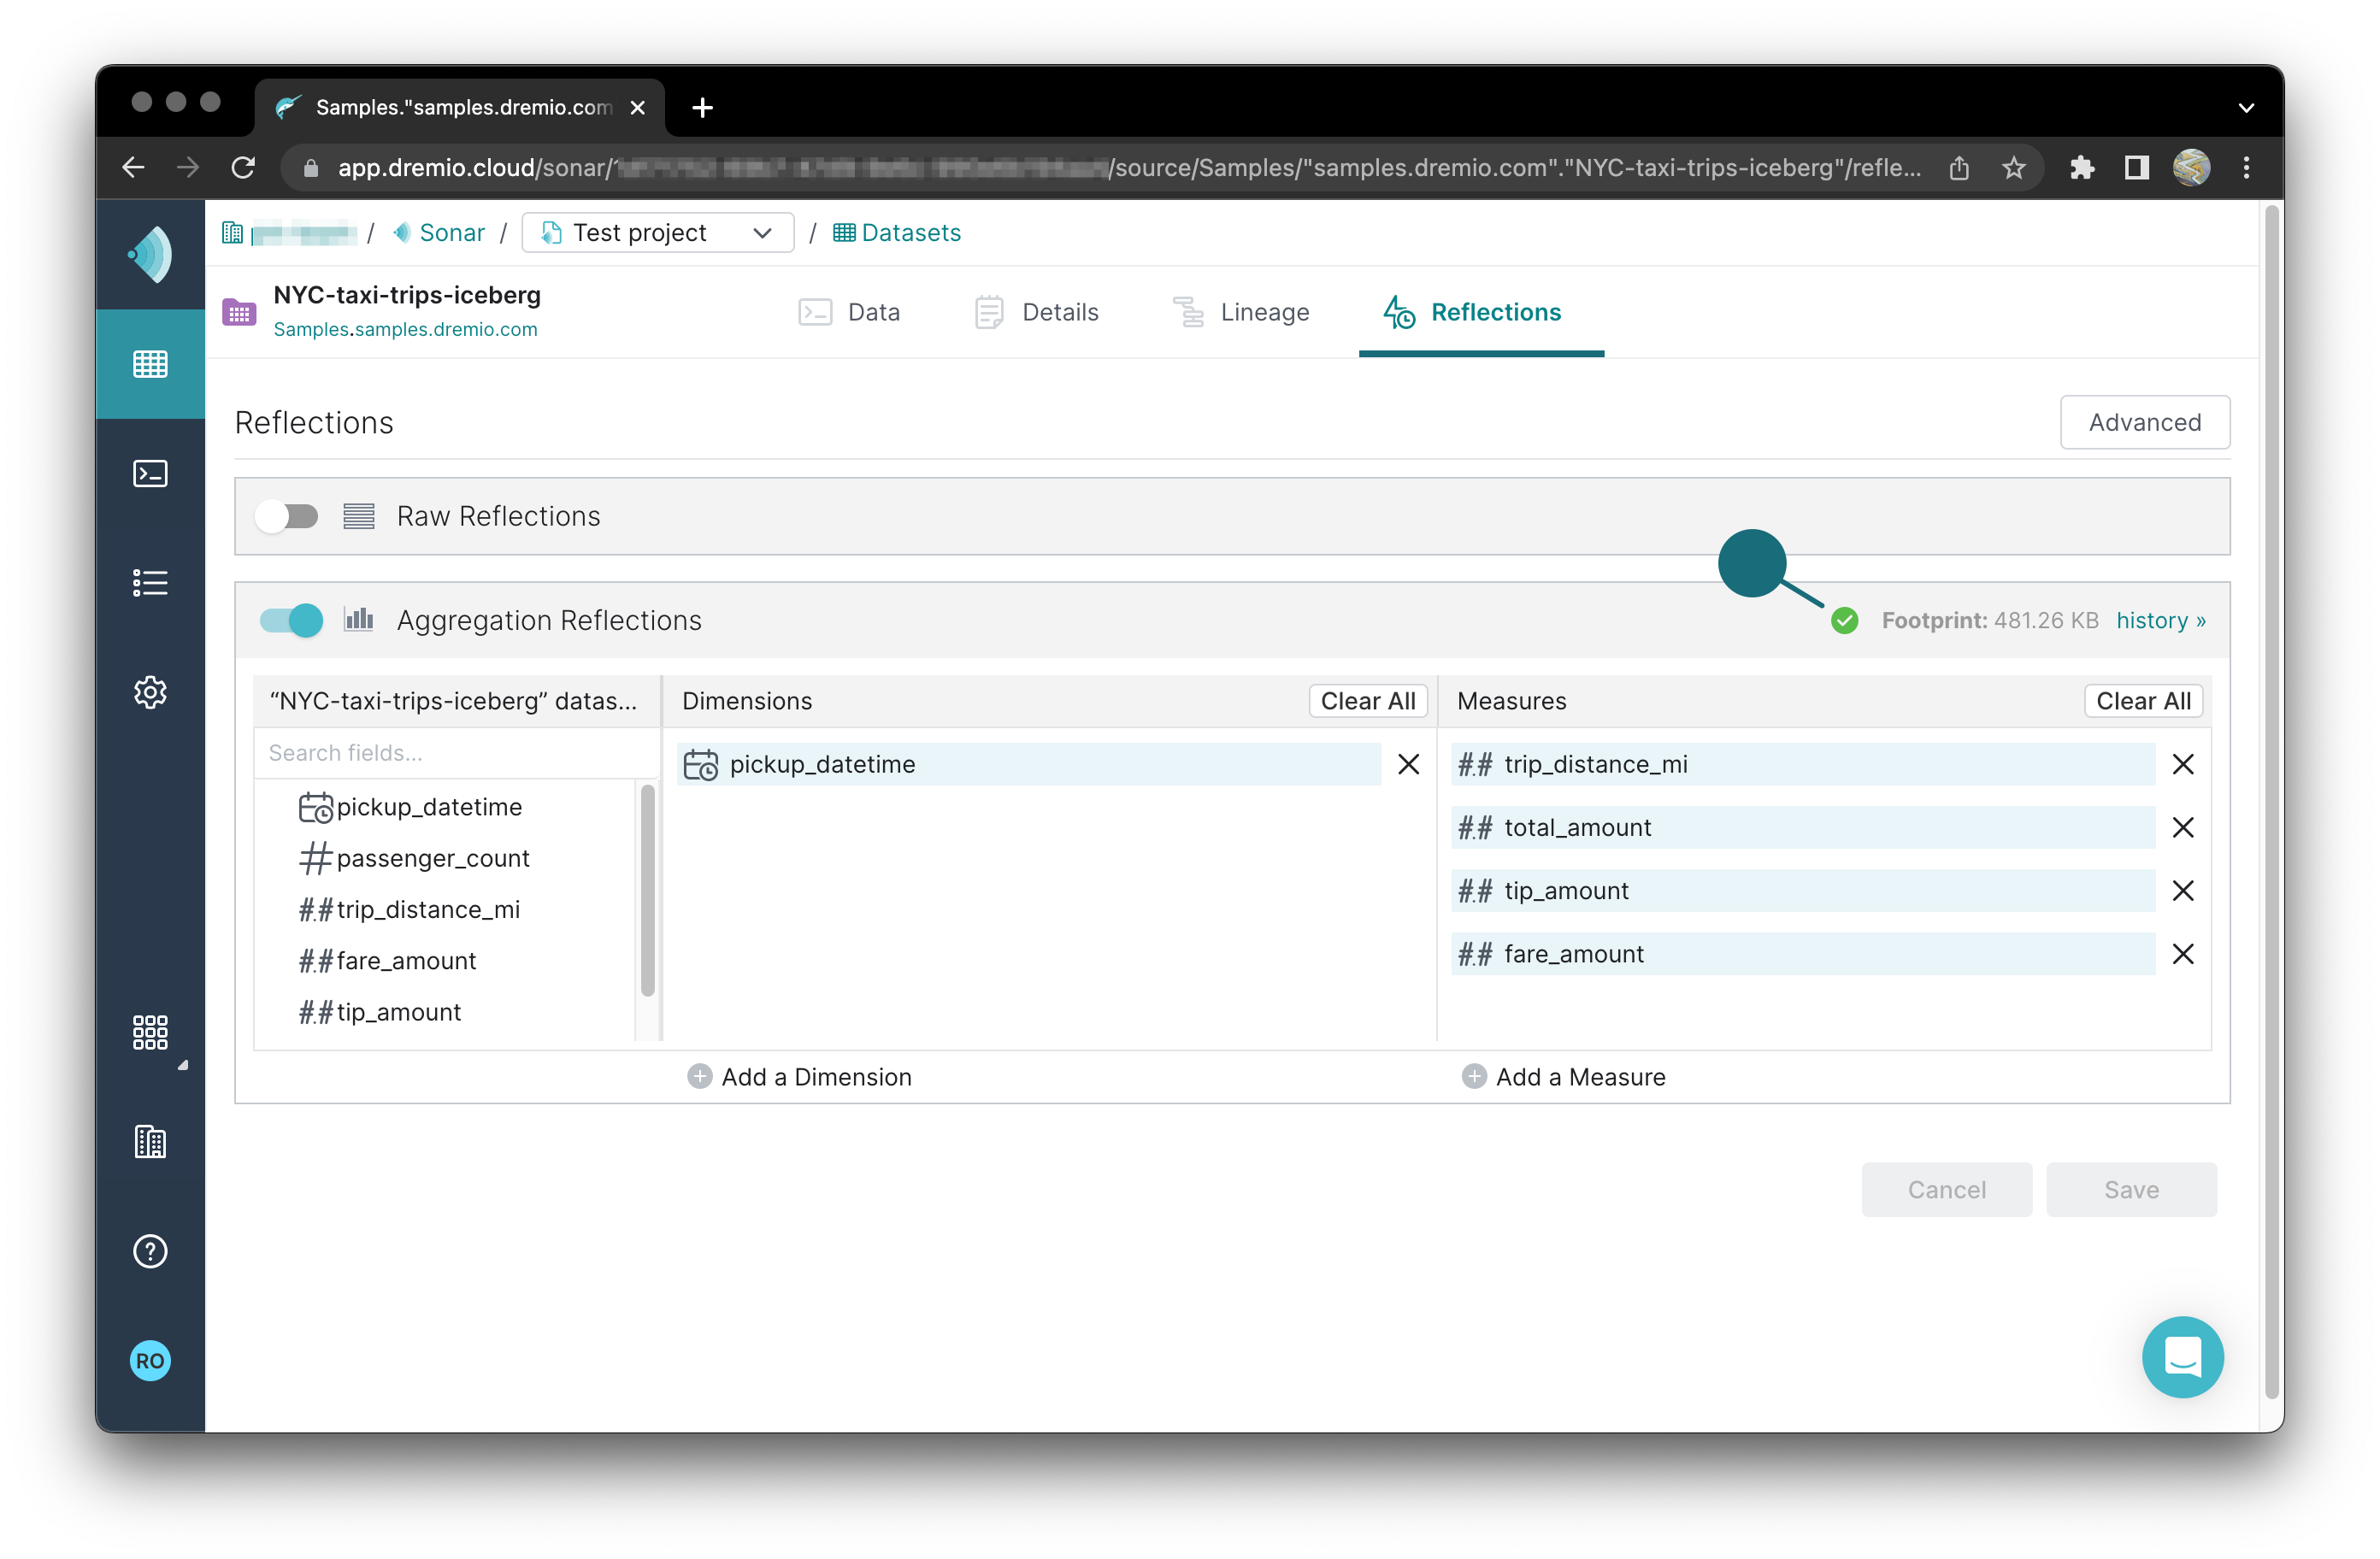Enable the Raw Reflections toggle
2380x1559 pixels.
(x=288, y=516)
